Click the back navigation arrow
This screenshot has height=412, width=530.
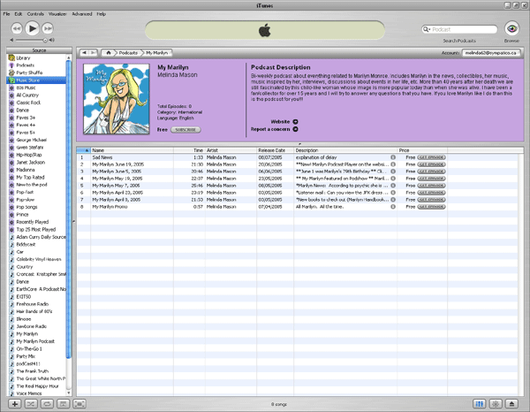84,53
